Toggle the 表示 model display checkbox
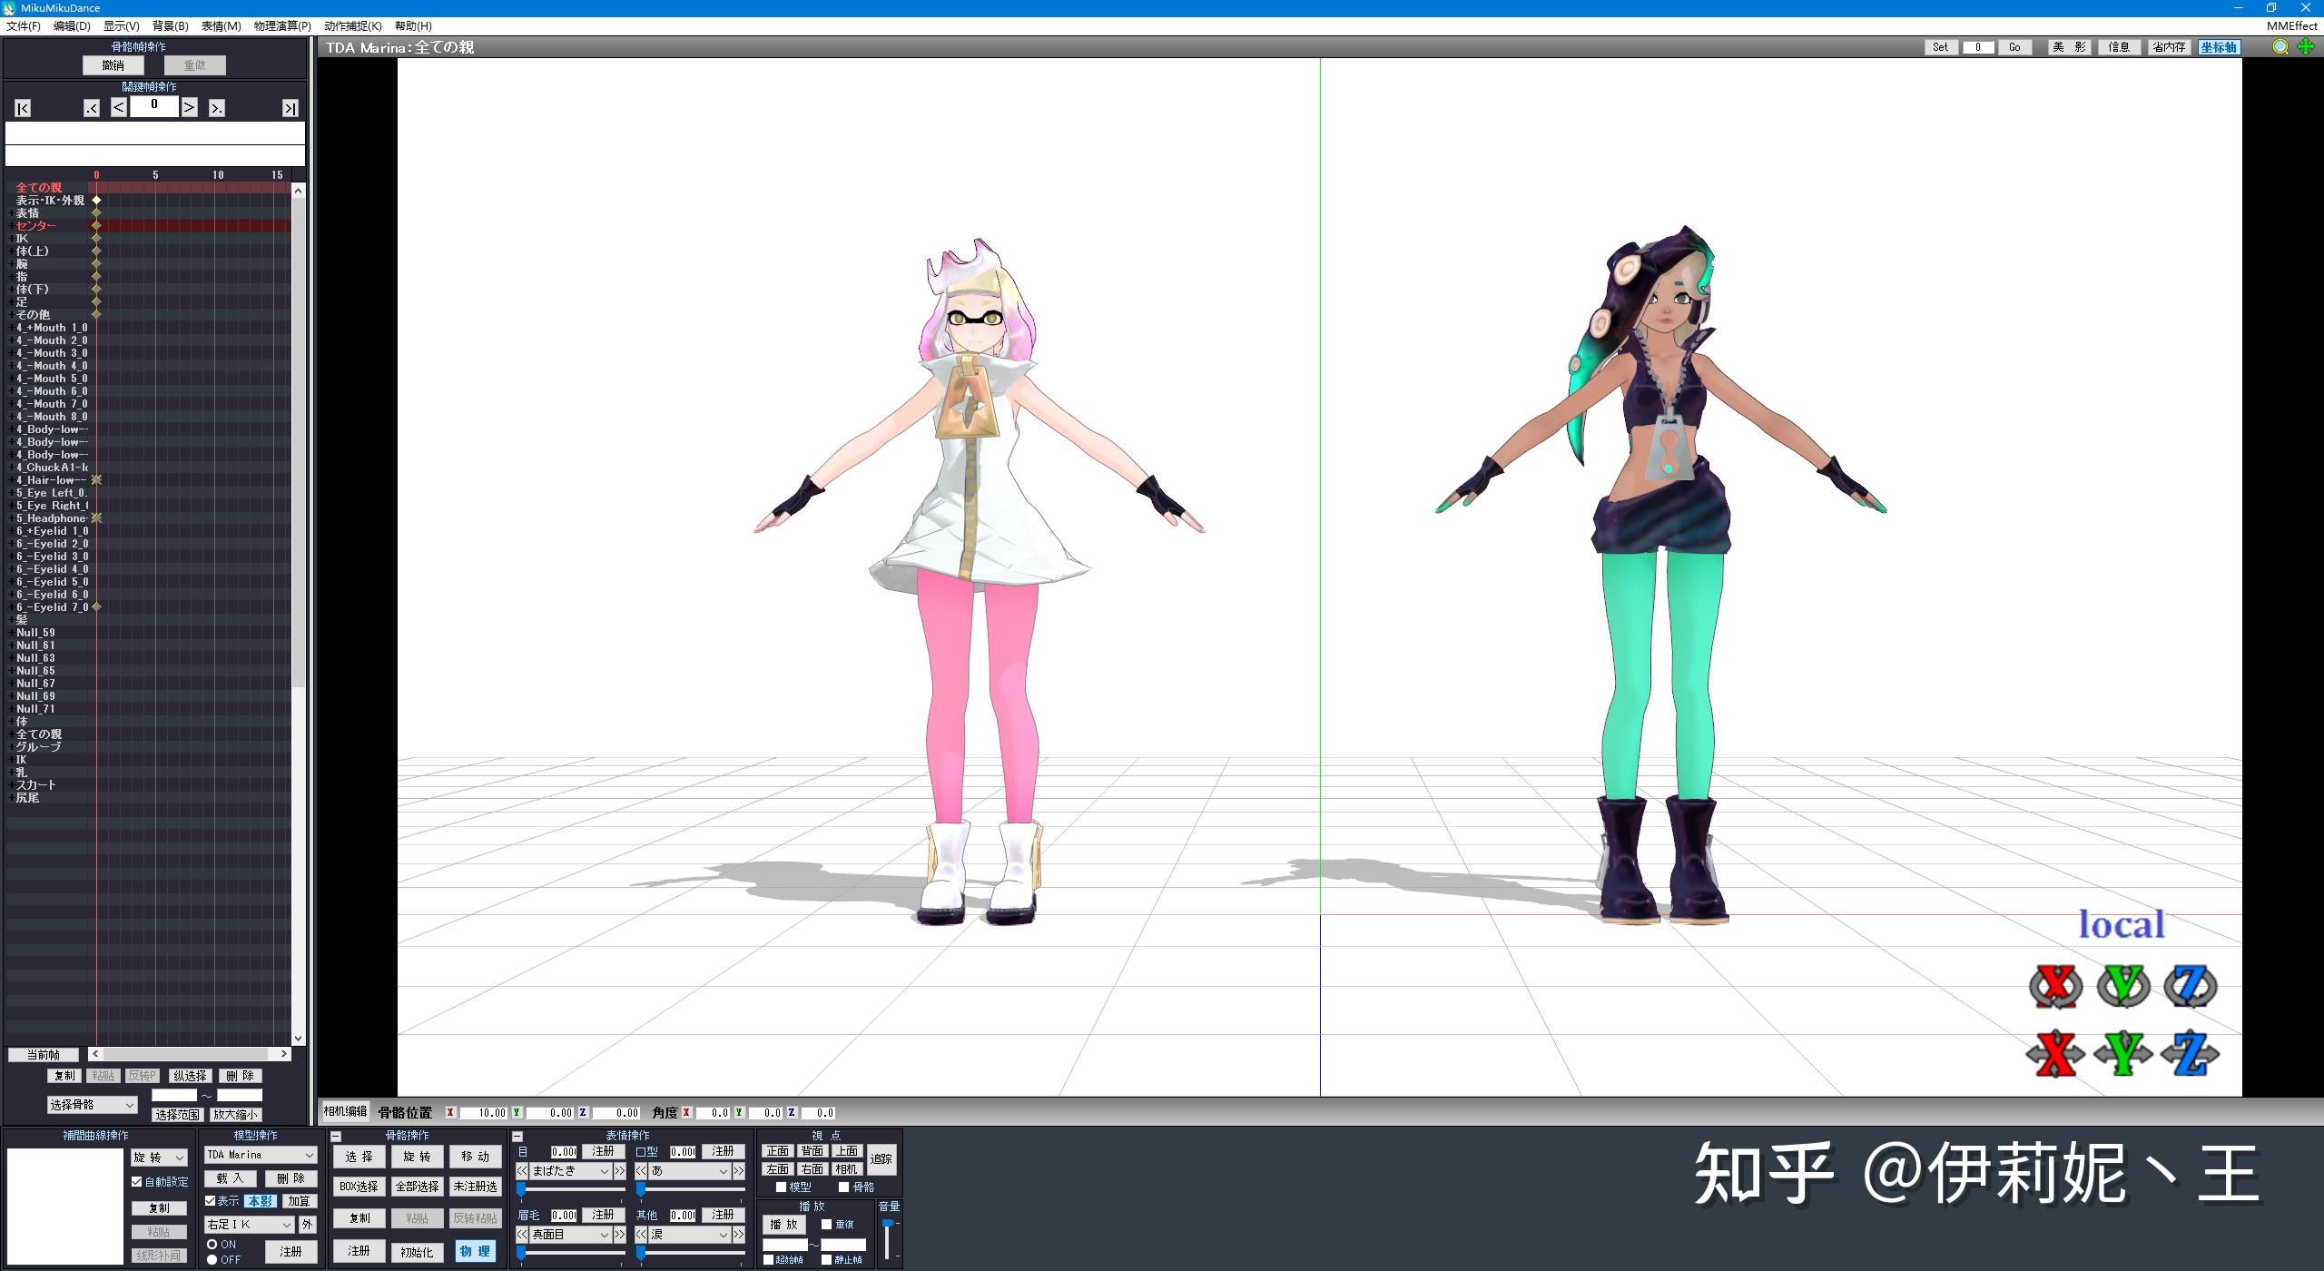The width and height of the screenshot is (2324, 1271). [x=212, y=1202]
